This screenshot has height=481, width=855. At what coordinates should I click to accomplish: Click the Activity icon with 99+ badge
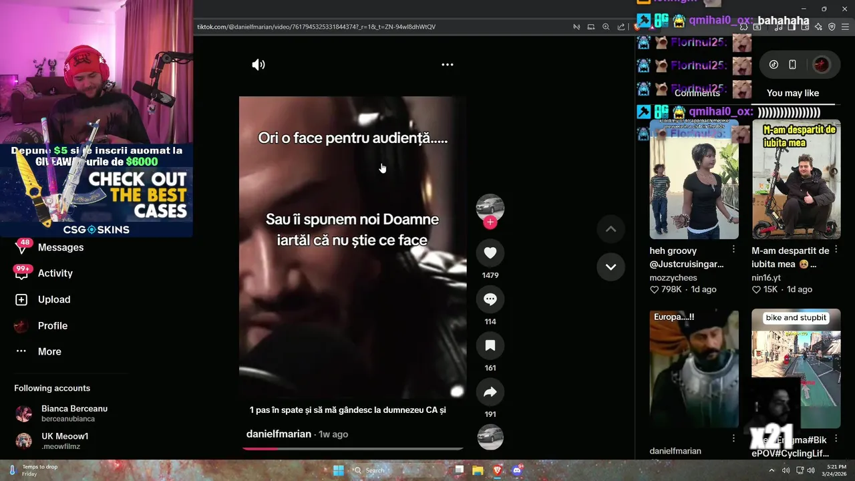[21, 273]
